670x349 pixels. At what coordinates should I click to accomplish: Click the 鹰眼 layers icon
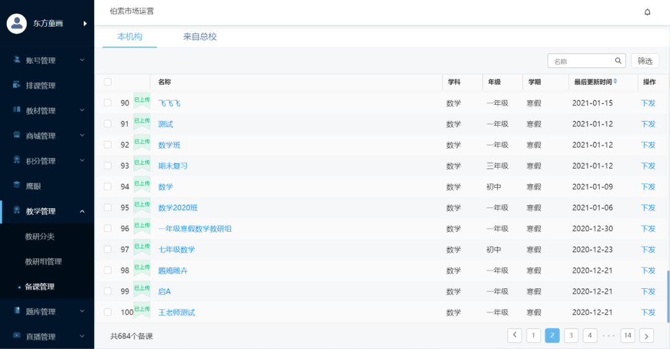click(17, 185)
